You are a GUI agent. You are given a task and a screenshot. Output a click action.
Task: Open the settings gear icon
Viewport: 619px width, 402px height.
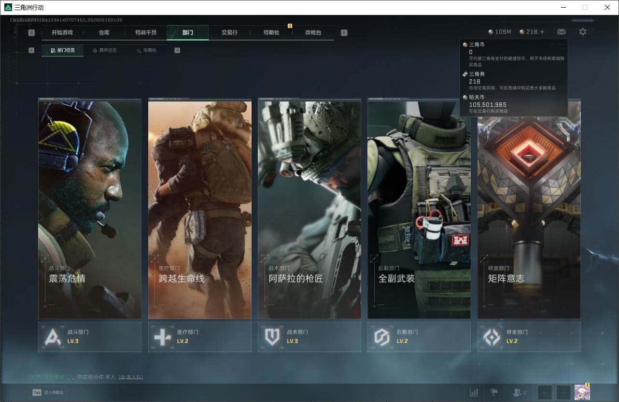583,32
